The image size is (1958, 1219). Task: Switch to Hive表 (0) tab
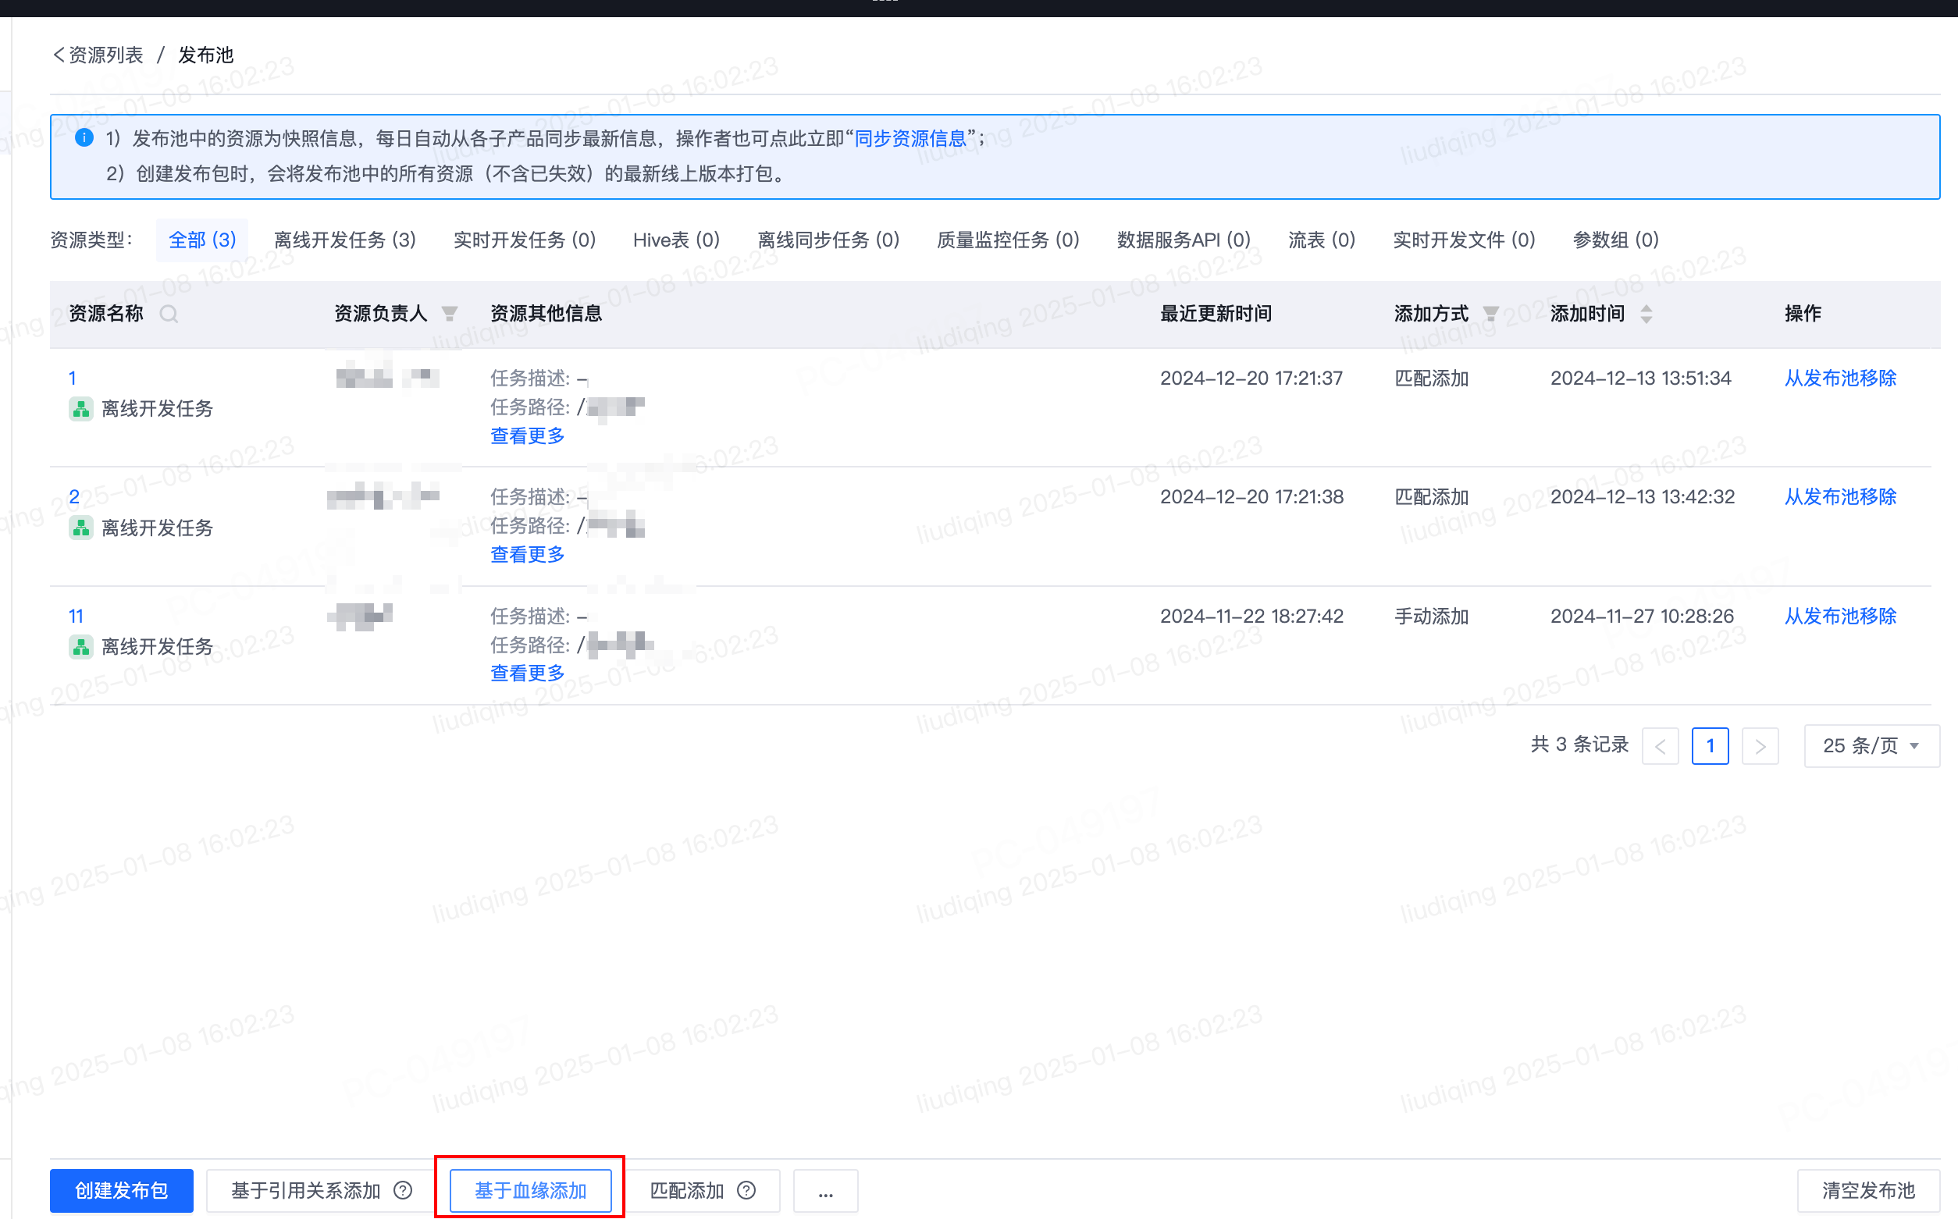676,240
